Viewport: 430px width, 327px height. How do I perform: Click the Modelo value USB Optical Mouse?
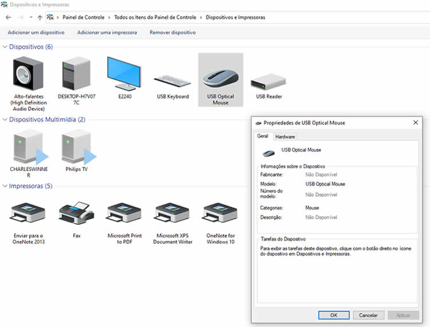pos(325,184)
